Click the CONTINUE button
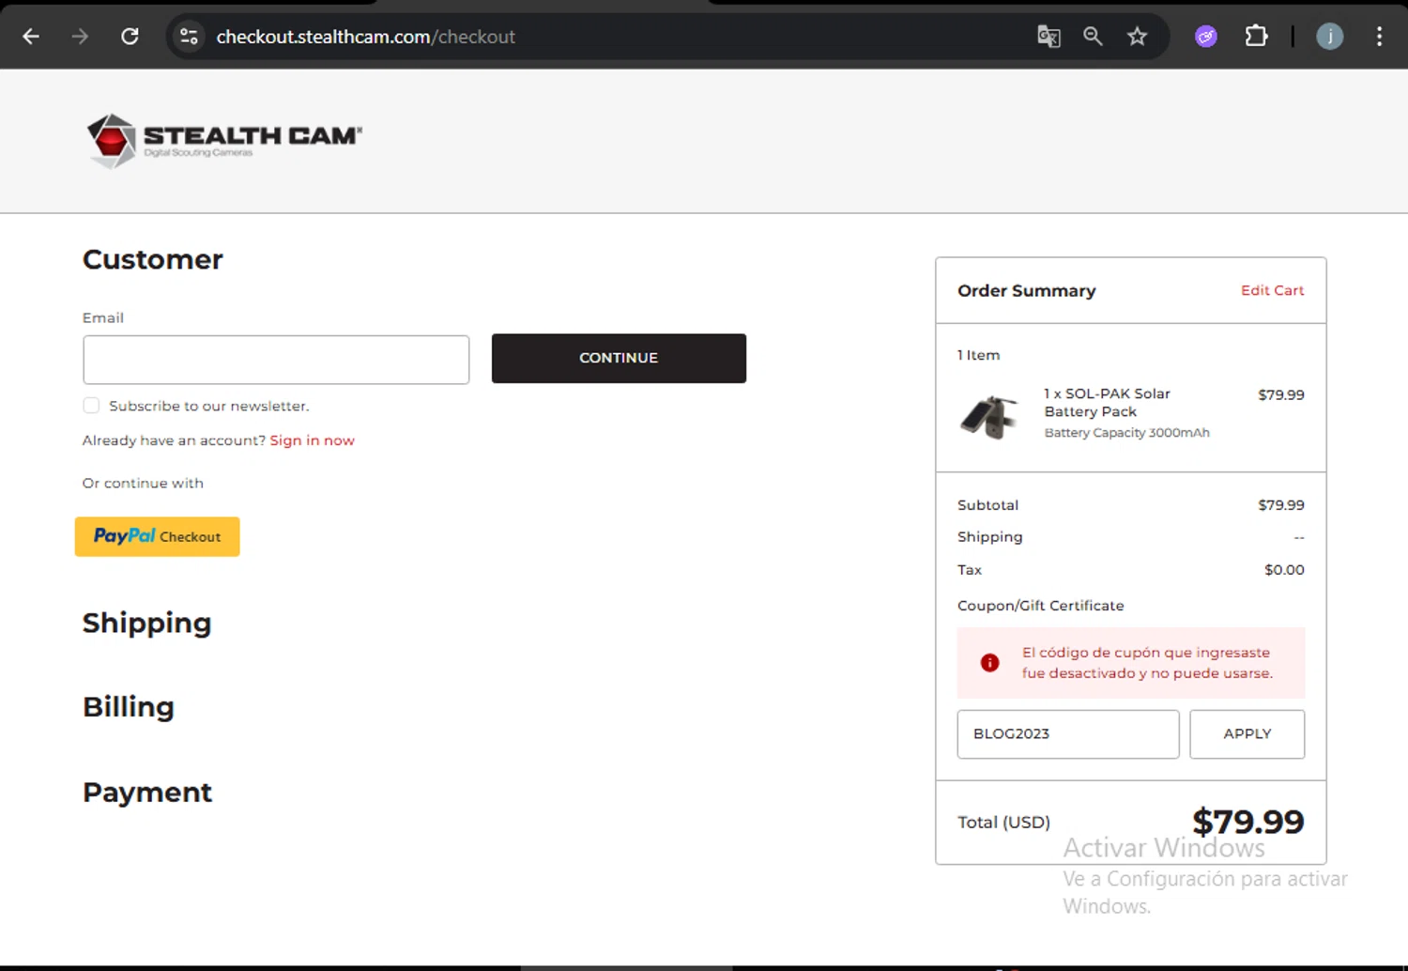 click(x=619, y=358)
